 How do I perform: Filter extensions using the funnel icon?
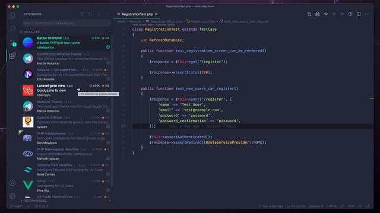[82, 14]
